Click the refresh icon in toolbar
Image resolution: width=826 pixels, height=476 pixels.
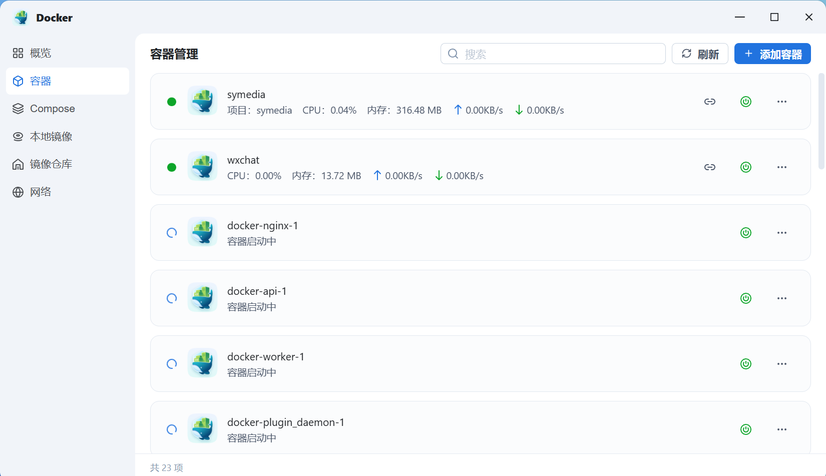click(x=686, y=54)
